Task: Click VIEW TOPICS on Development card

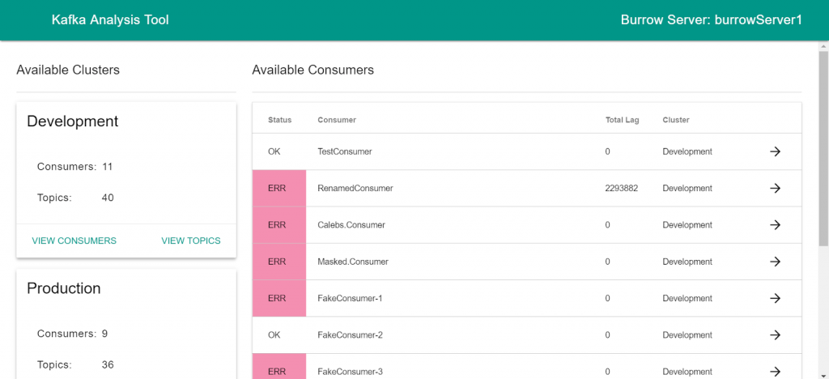Action: click(x=191, y=241)
